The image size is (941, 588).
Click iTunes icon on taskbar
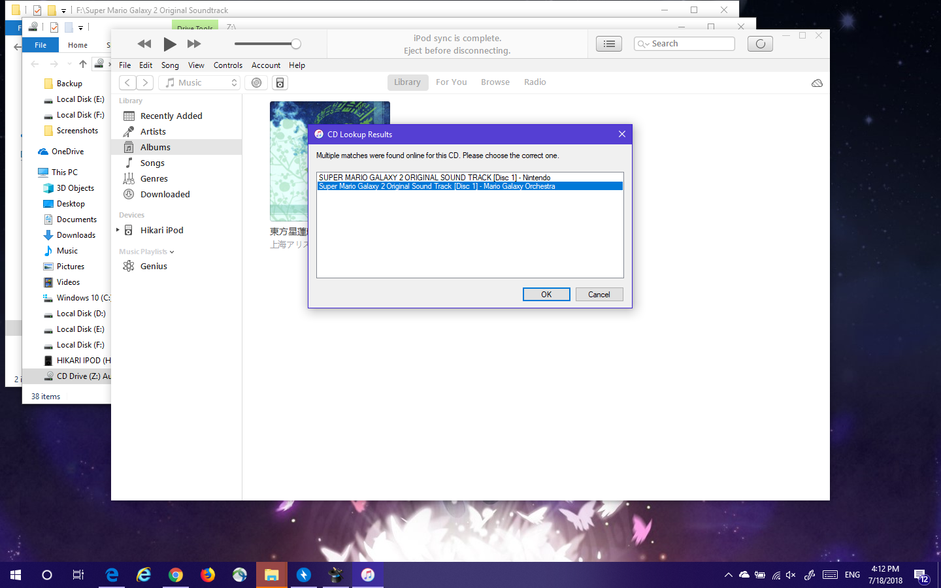(368, 575)
